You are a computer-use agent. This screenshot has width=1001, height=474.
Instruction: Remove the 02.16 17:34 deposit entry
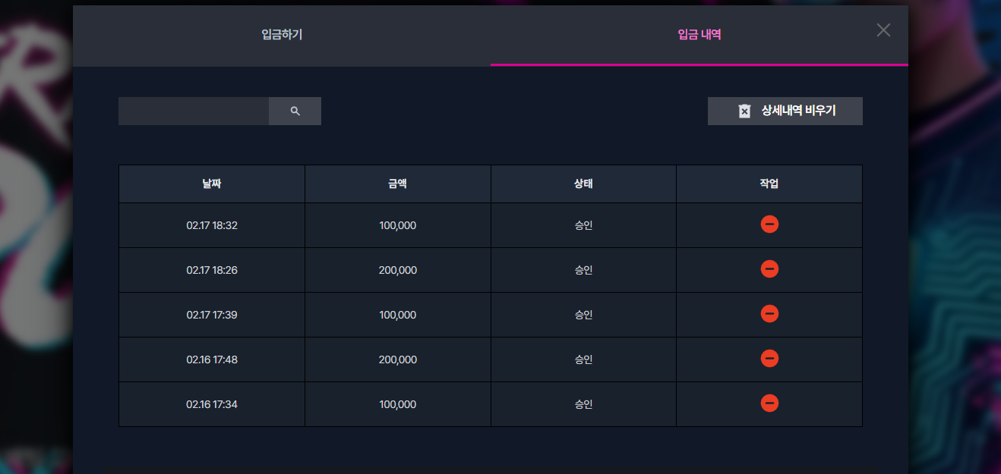769,403
